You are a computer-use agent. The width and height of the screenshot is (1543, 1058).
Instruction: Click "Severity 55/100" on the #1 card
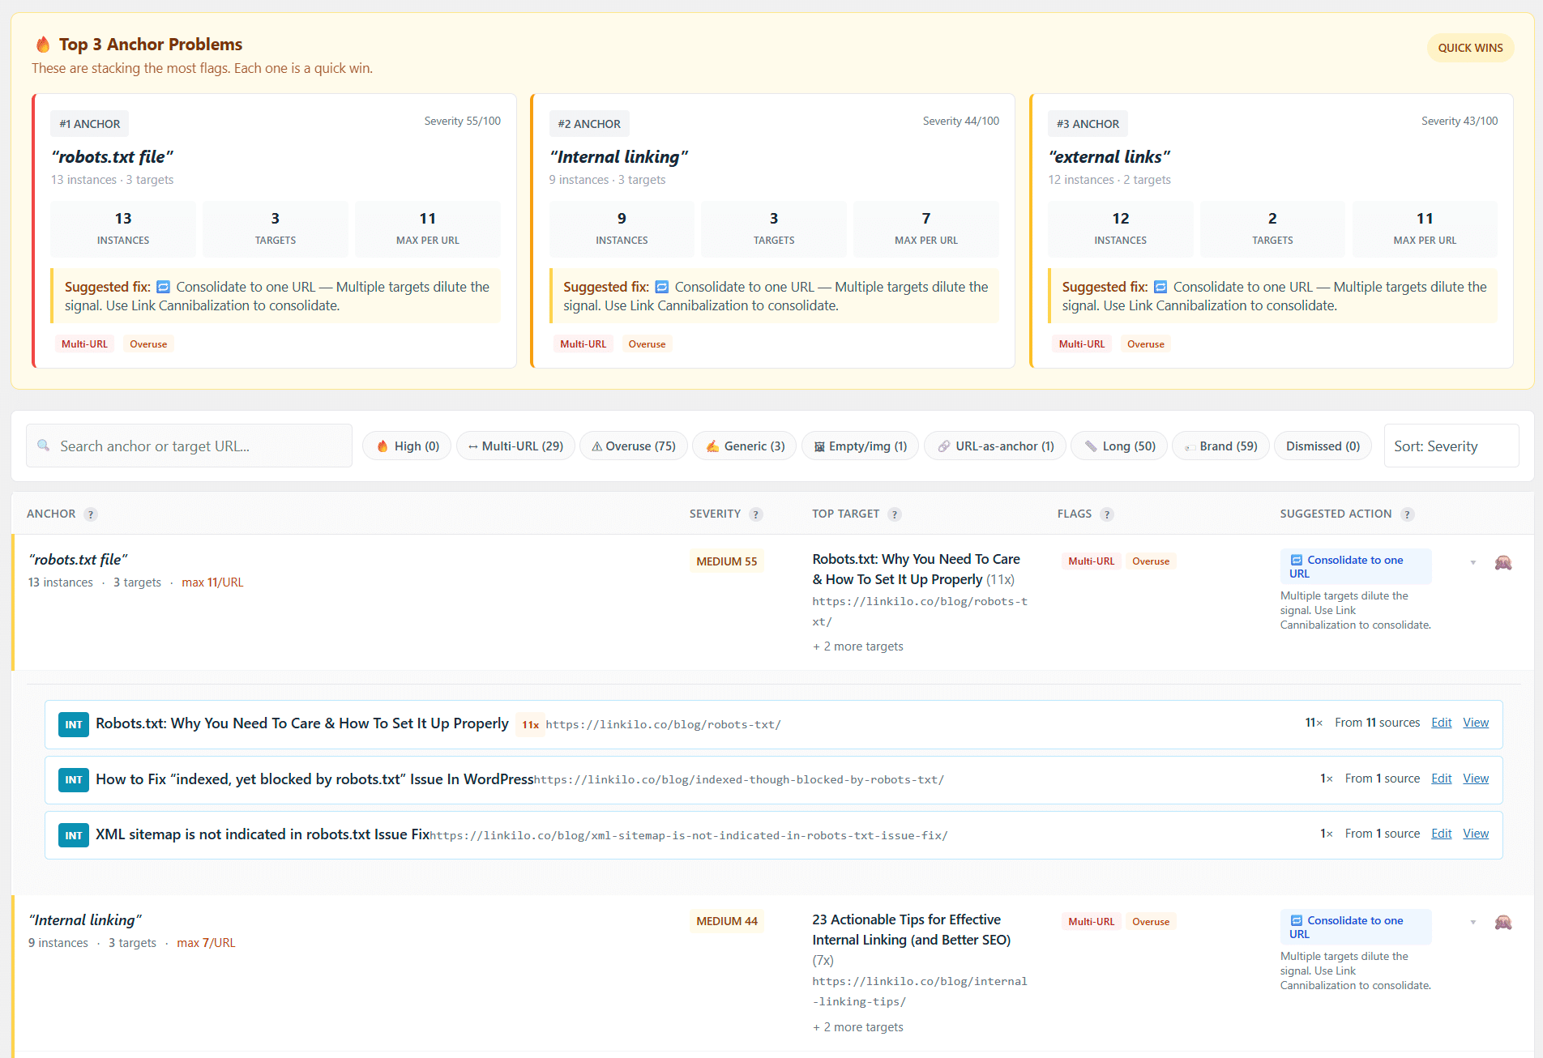point(462,121)
